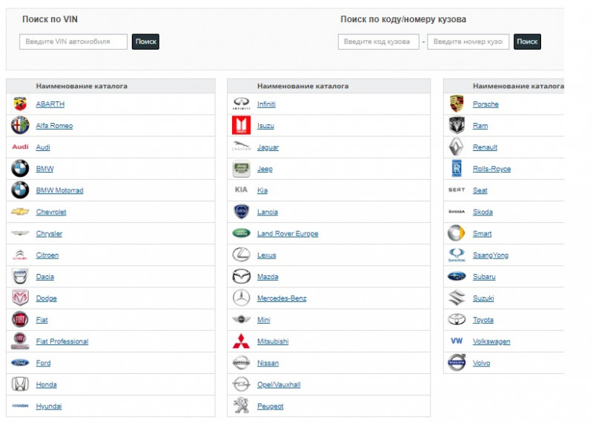
Task: Click the Lancia shield logo
Action: tap(242, 212)
